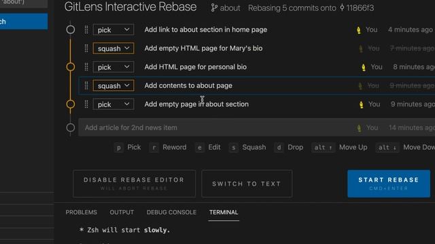435x244 pixels.
Task: Click the 'd' Drop shortcut key hint
Action: (279, 148)
